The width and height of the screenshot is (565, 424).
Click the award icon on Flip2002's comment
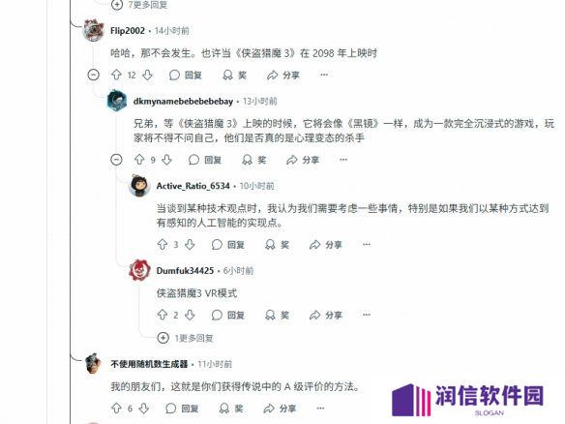click(234, 75)
